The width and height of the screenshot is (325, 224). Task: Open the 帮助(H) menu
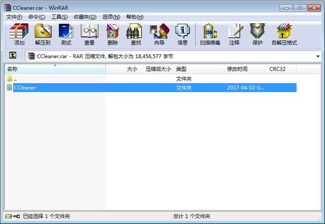pos(135,17)
